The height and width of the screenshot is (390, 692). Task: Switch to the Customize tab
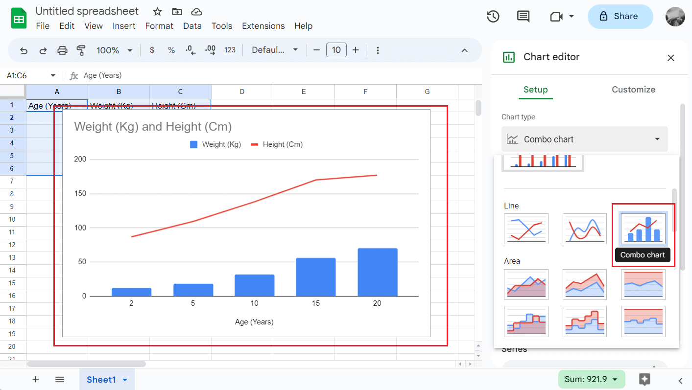click(633, 90)
